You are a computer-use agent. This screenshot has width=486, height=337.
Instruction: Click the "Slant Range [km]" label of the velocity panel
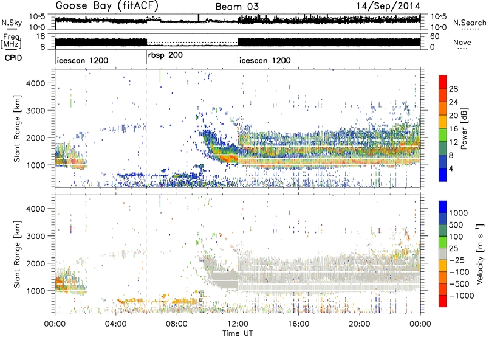(17, 254)
